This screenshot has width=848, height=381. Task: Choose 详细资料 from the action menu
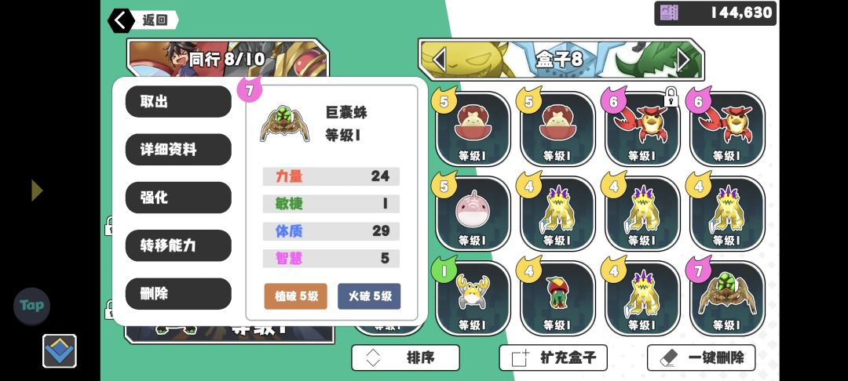pyautogui.click(x=178, y=150)
